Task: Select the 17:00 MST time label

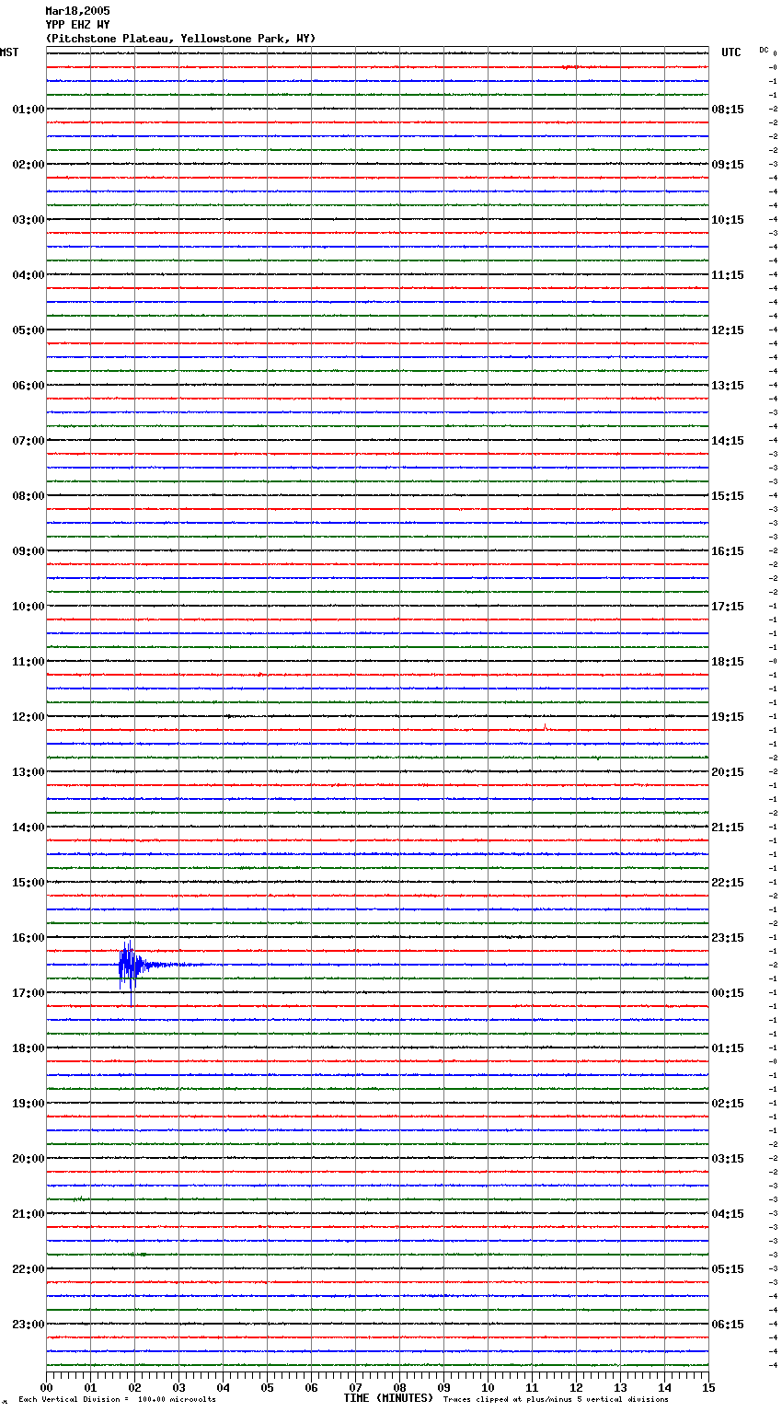Action: coord(29,993)
